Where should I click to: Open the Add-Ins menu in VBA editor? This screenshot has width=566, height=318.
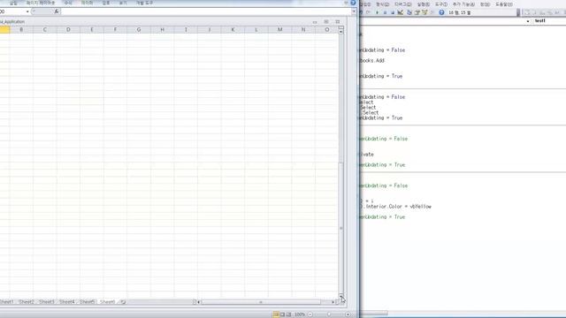[463, 4]
